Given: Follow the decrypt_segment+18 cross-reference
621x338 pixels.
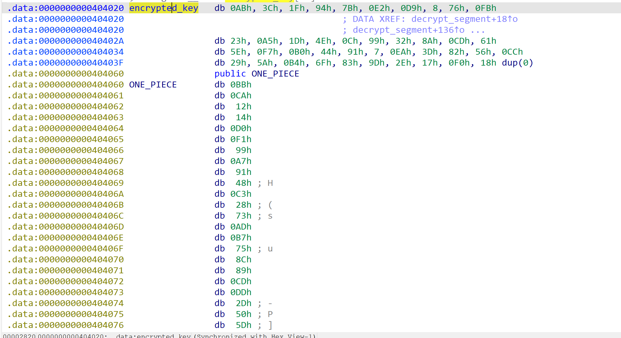Looking at the screenshot, I should (464, 19).
